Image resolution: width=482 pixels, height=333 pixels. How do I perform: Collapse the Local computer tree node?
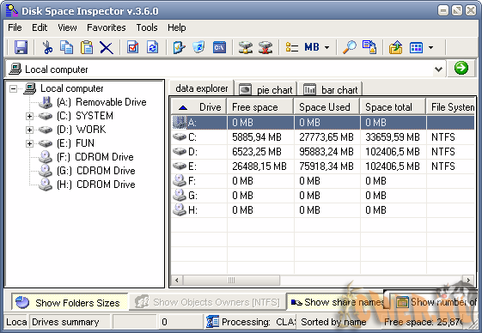[x=13, y=88]
